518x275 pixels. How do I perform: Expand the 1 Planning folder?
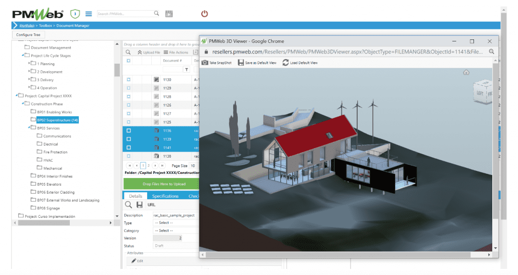pos(29,63)
